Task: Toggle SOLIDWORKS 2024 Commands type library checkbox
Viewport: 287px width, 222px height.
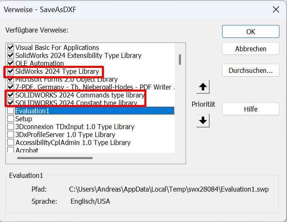Action: [x=10, y=95]
